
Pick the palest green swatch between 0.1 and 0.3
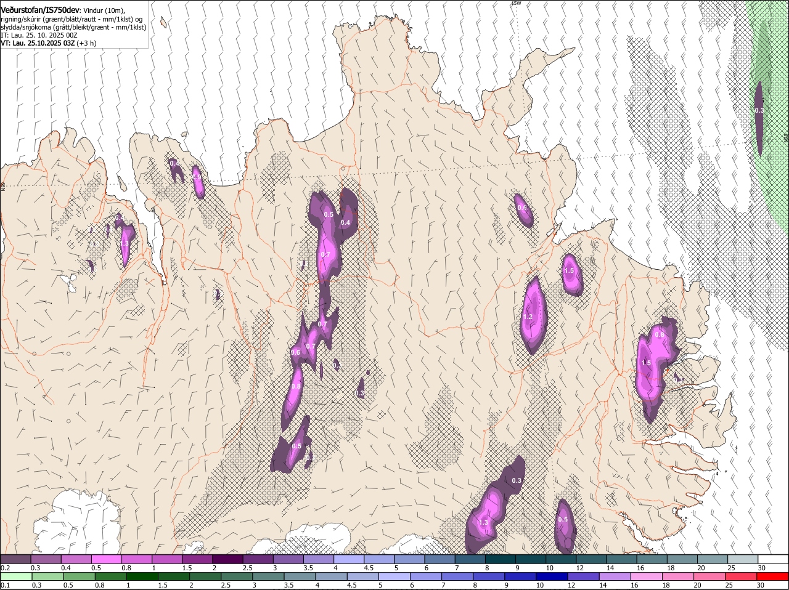15,576
